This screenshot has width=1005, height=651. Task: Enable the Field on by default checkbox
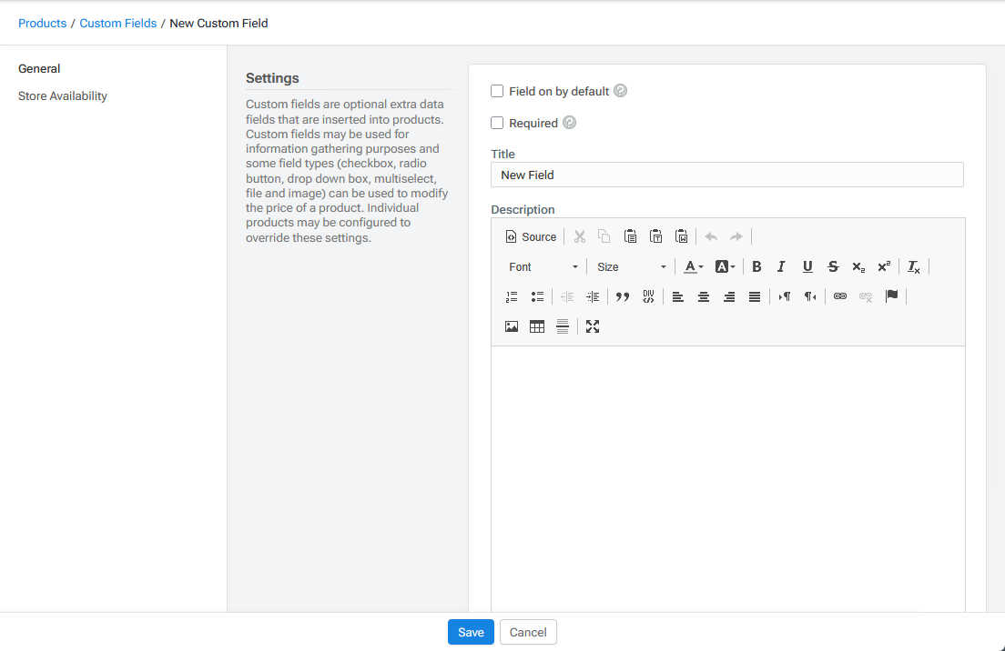click(497, 91)
